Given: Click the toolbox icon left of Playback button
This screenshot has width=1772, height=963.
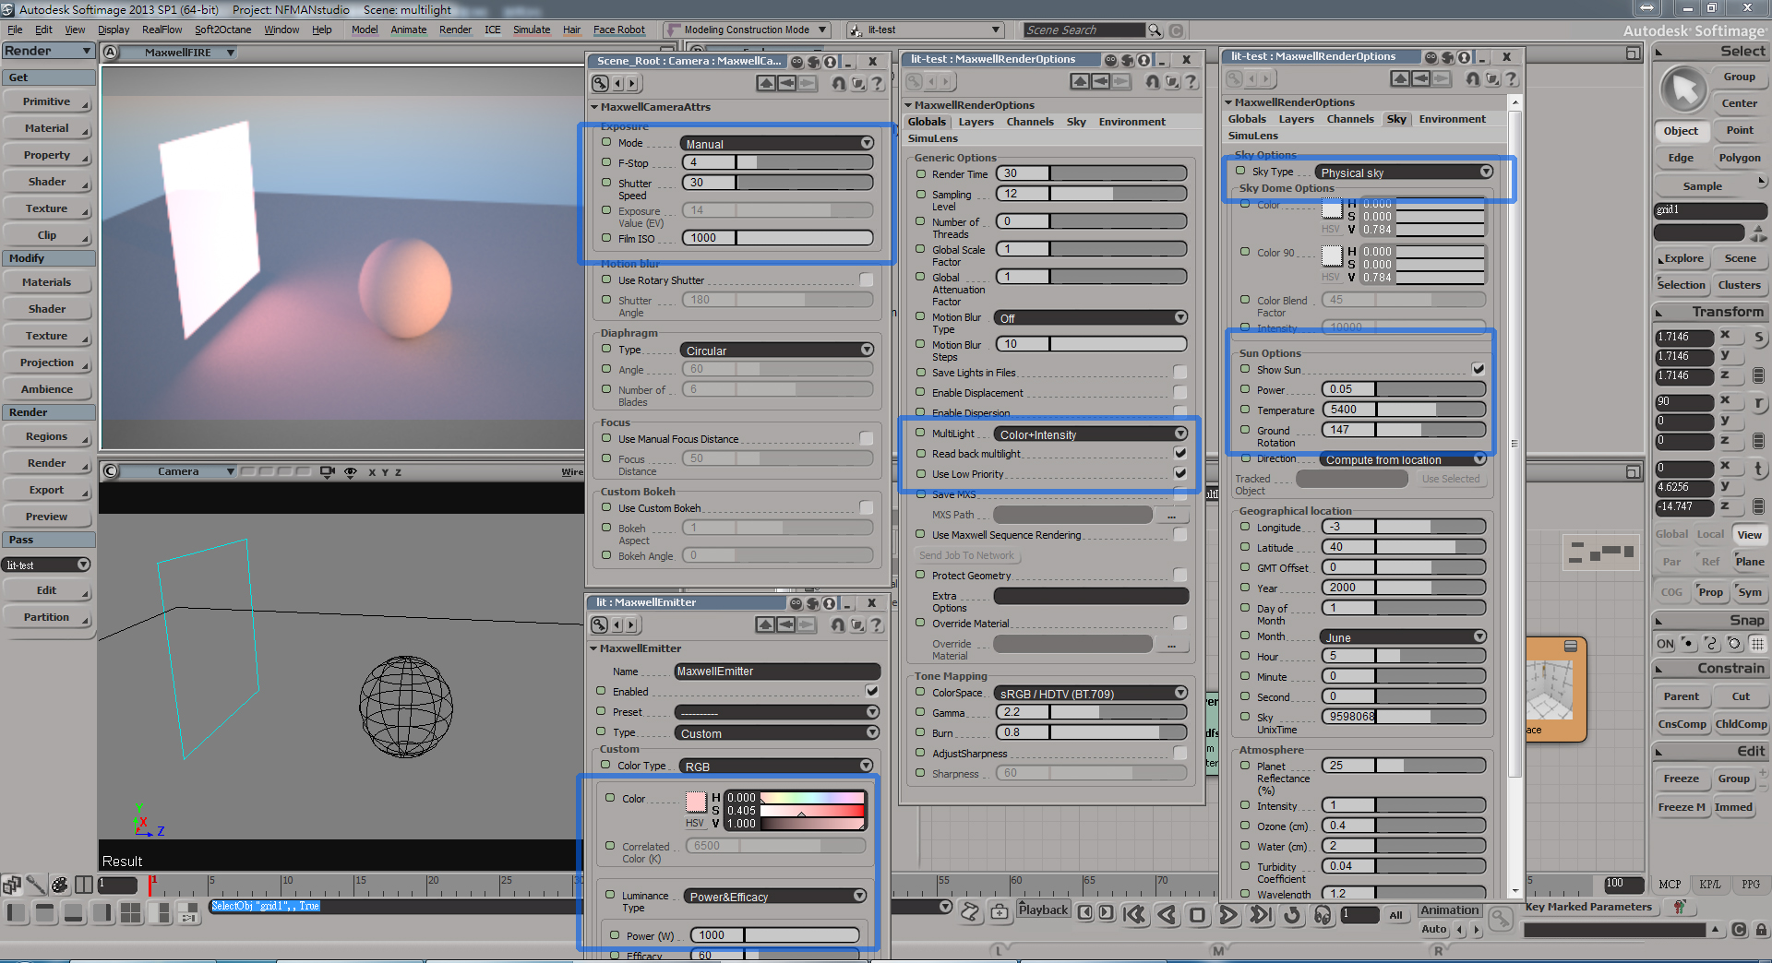Looking at the screenshot, I should (x=1000, y=912).
